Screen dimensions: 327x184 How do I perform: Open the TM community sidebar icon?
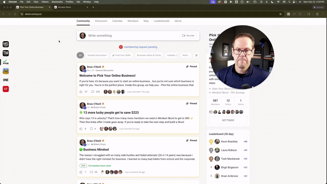point(6,53)
